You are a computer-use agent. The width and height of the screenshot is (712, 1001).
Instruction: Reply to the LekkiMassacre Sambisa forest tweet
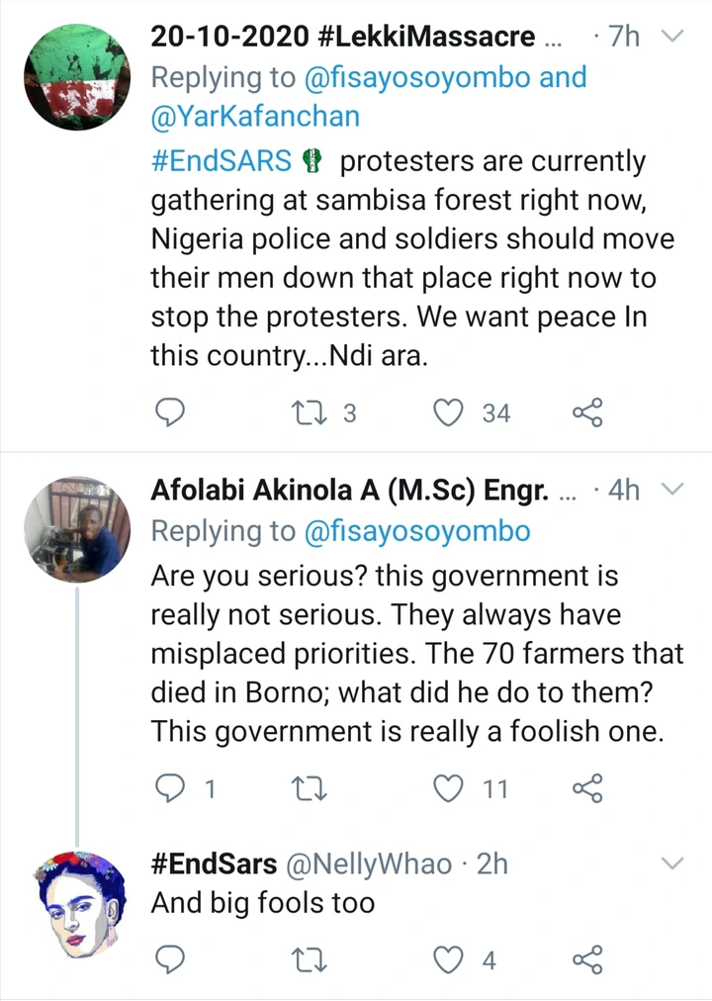coord(170,412)
